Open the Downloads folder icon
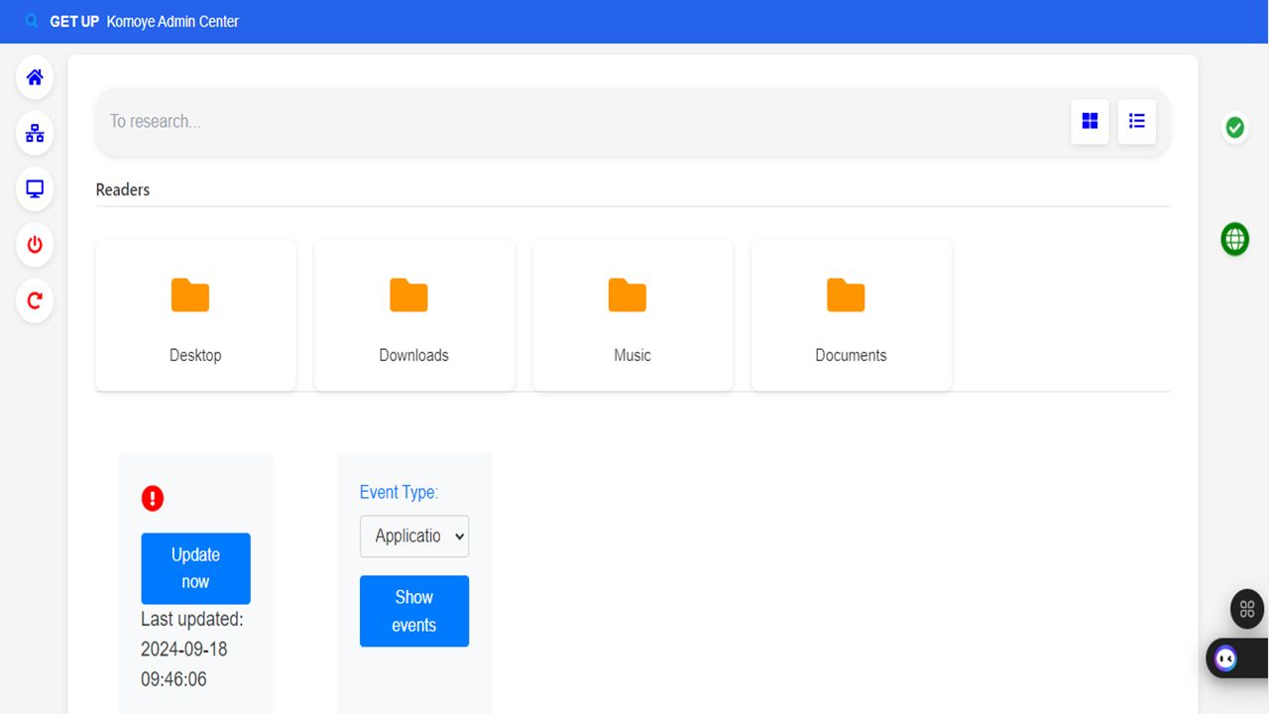 [x=408, y=295]
